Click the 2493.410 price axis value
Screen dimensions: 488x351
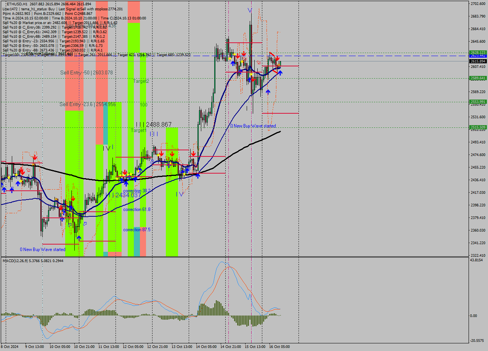(x=478, y=142)
